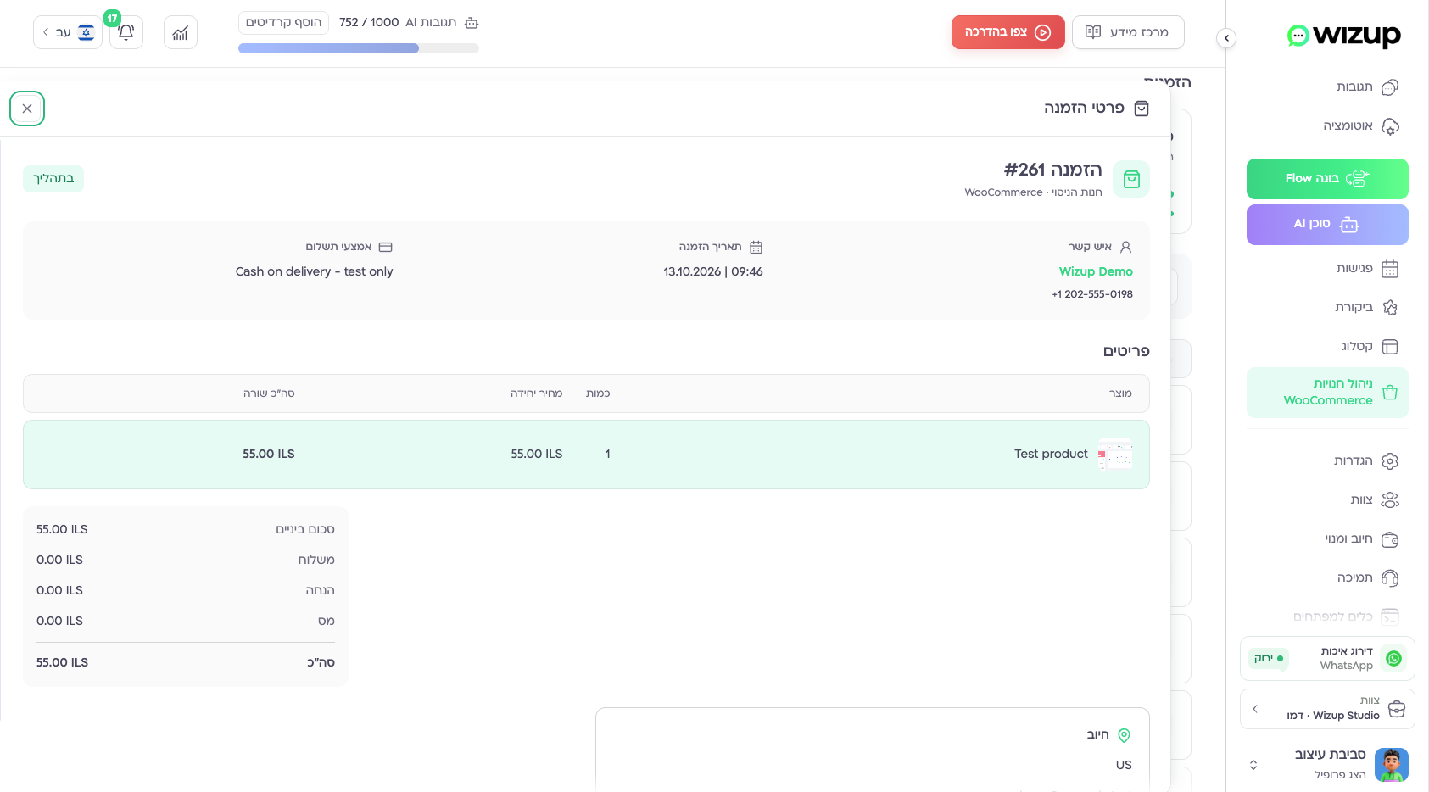The image size is (1429, 792).
Task: Open אוטומציות in the sidebar
Action: tap(1360, 126)
